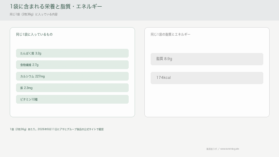Click the 2.3mg value beside 鉄

[x=28, y=88]
